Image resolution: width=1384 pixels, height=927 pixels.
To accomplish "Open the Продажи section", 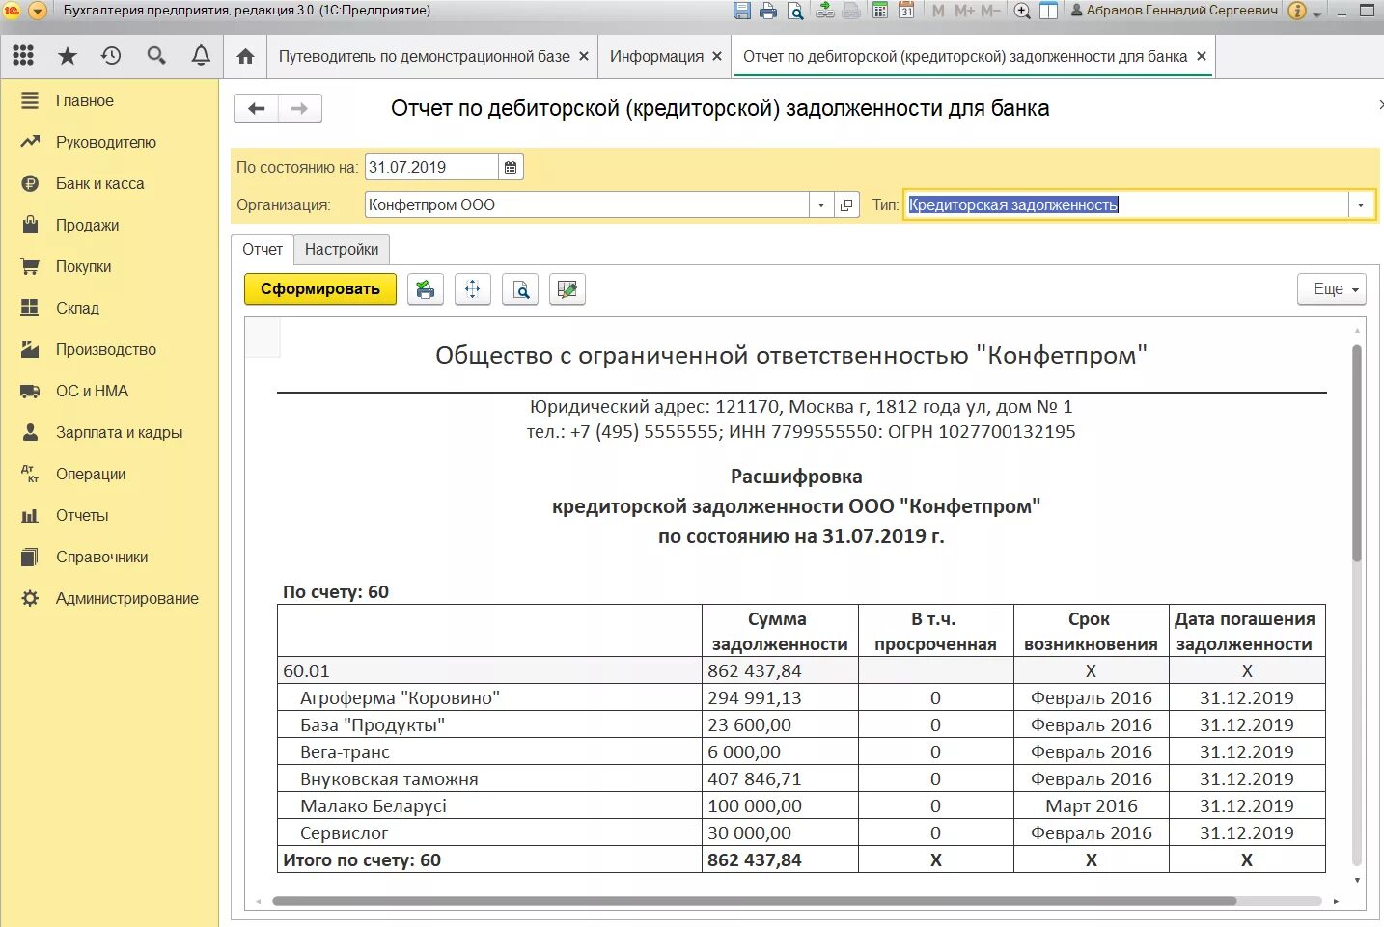I will point(88,225).
